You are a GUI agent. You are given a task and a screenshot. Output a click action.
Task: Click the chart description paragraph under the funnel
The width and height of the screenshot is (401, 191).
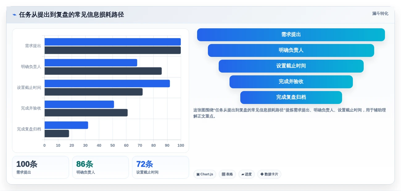click(290, 113)
